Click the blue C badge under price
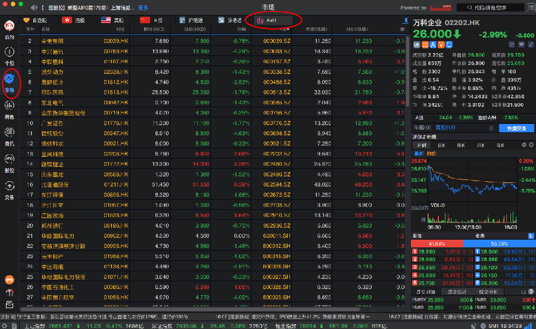 (x=449, y=45)
